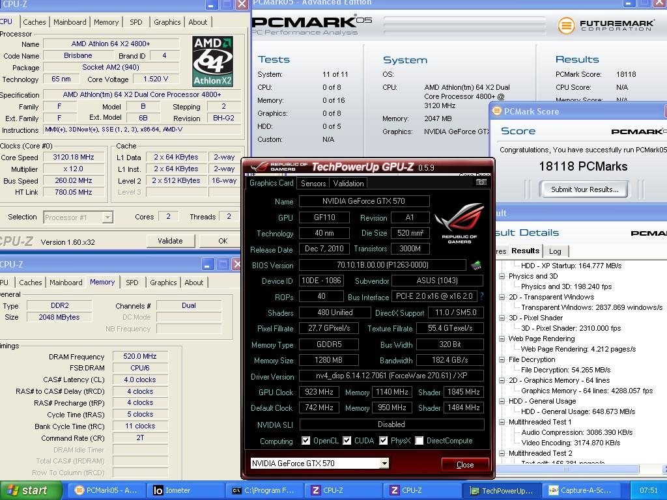Click the GPU Clock 923 MHz field
This screenshot has height=500, width=667.
(319, 392)
